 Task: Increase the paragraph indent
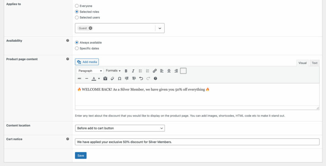coord(134,78)
